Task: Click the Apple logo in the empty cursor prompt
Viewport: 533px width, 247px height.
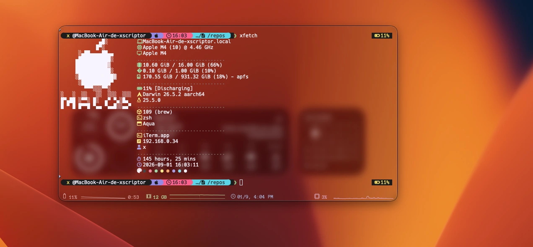Action: point(157,182)
